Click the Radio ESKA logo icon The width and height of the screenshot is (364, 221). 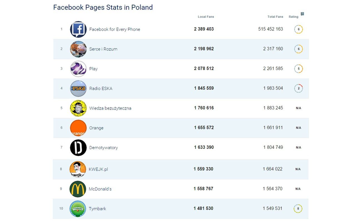coord(78,89)
